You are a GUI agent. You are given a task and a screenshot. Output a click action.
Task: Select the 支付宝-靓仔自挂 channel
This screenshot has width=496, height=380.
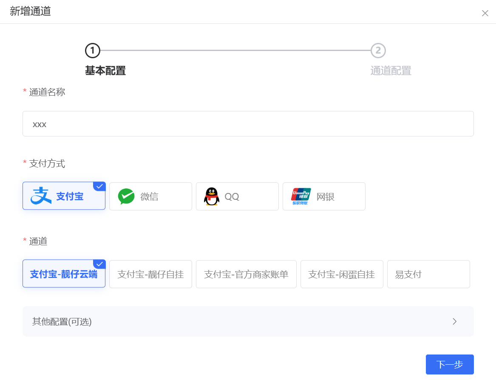tap(150, 274)
